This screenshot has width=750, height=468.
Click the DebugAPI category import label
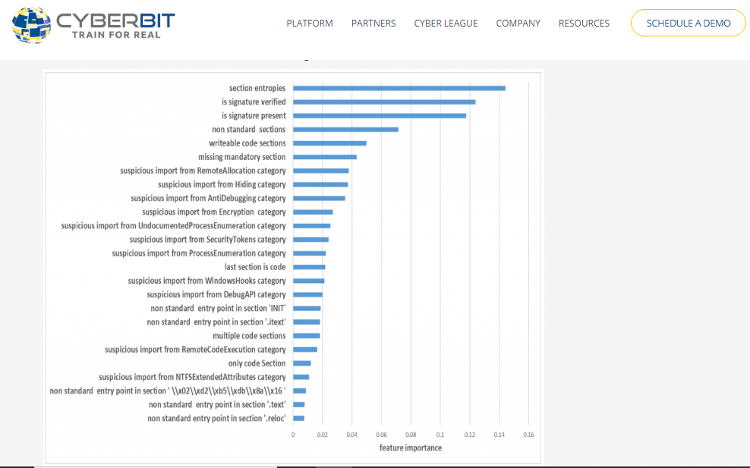(x=216, y=294)
